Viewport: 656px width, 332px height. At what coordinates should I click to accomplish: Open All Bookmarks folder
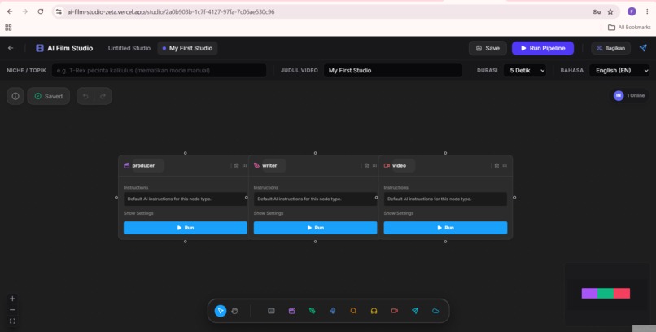(629, 27)
